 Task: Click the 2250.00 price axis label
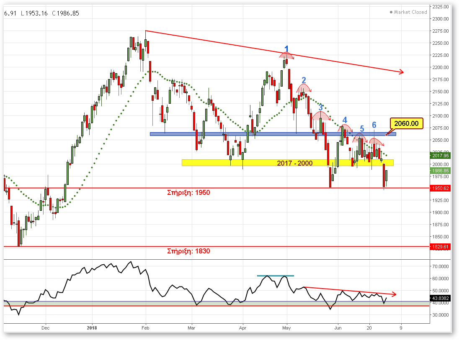[441, 43]
